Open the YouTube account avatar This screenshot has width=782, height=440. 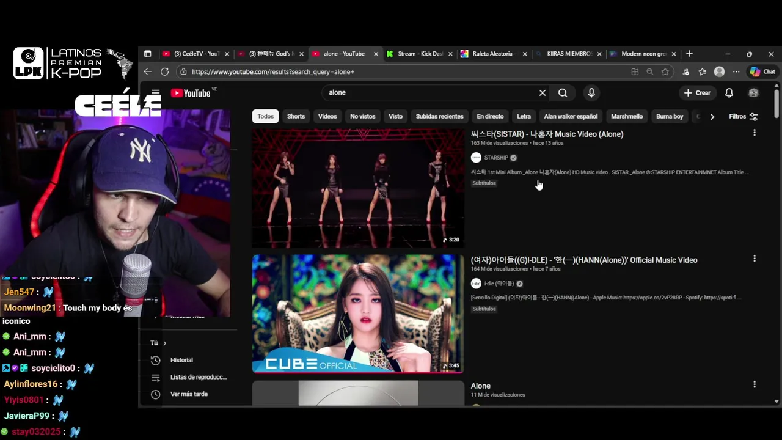click(753, 93)
